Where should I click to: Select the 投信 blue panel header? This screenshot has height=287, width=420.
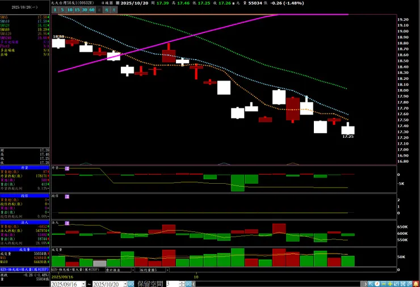point(24,196)
